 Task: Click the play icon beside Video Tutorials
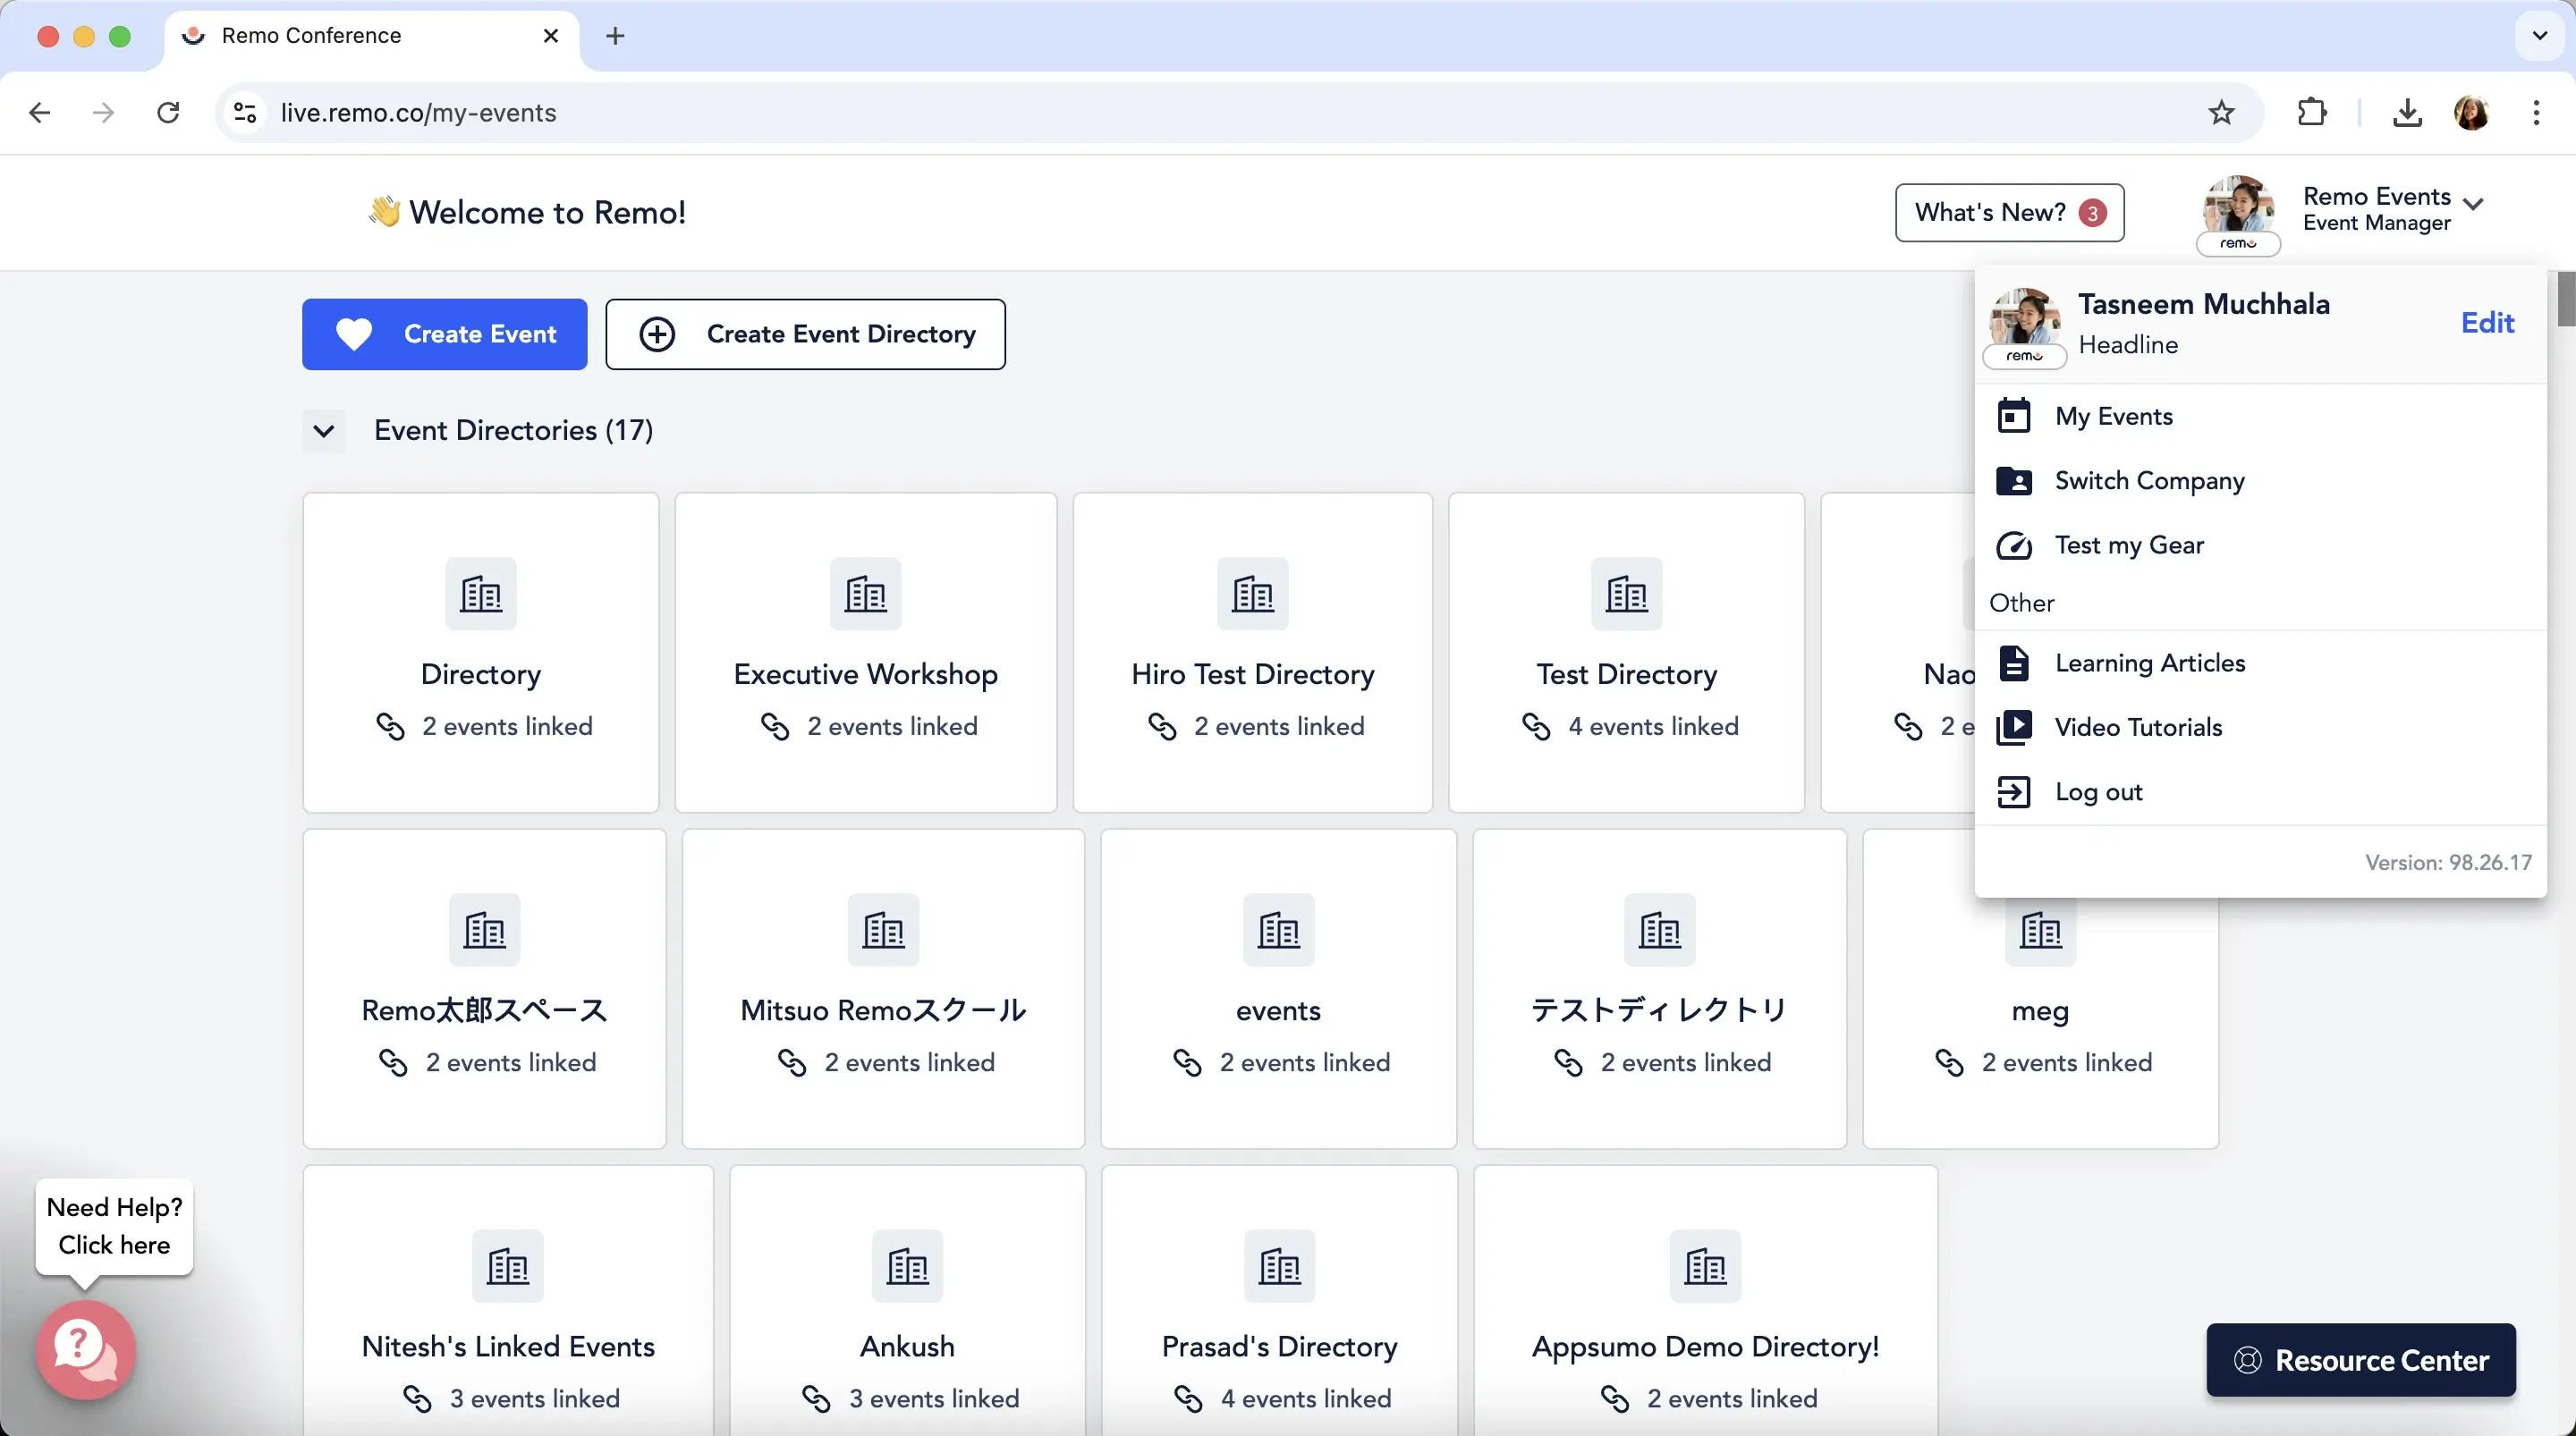[x=2014, y=728]
